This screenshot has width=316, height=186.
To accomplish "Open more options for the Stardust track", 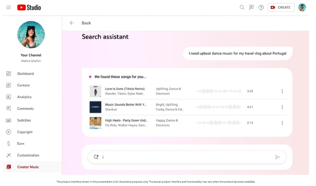I will pyautogui.click(x=282, y=107).
